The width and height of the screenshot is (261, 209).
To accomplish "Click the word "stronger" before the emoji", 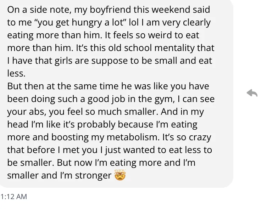I will [93, 175].
